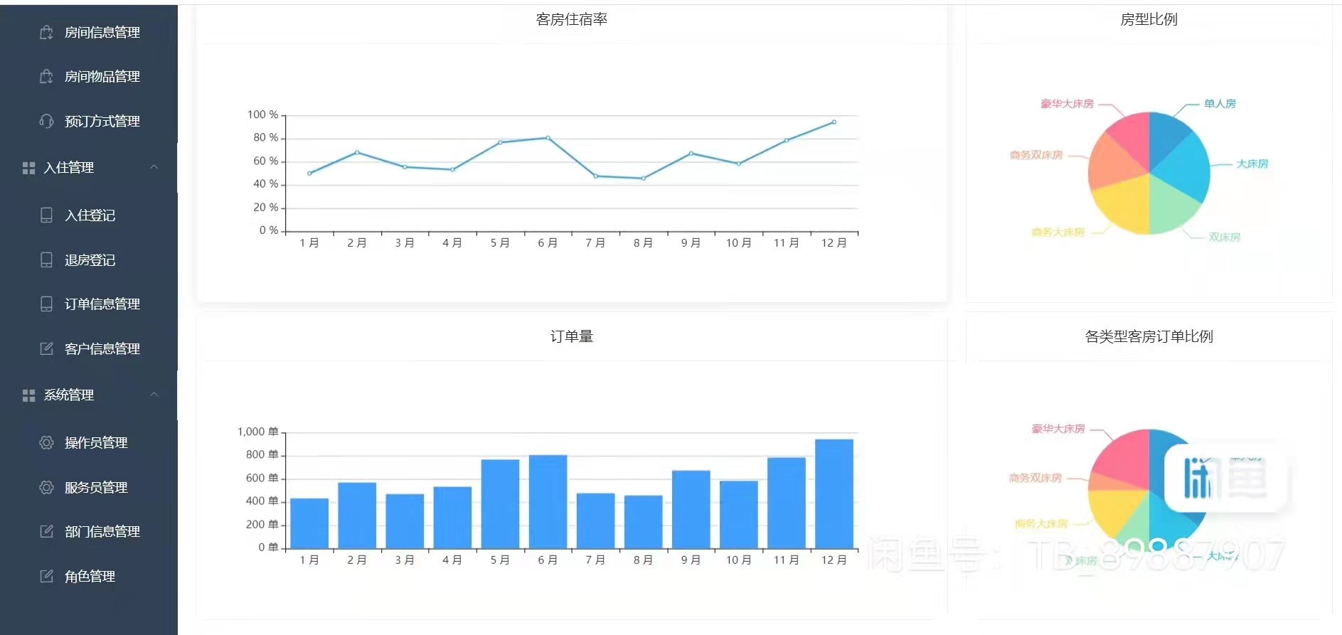Screen dimensions: 1342x635
Task: Click the 豪华大床房 label in 各类型客房订单比例
Action: 1058,429
